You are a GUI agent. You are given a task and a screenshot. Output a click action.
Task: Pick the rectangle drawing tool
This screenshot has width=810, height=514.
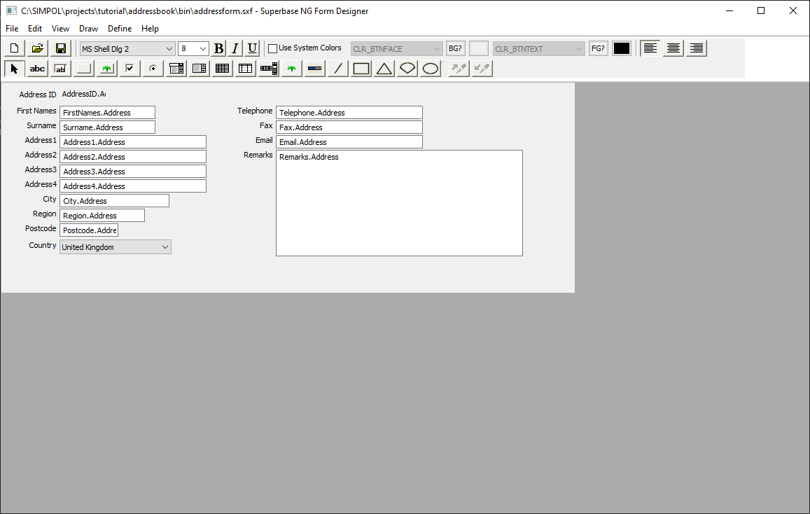pyautogui.click(x=360, y=68)
